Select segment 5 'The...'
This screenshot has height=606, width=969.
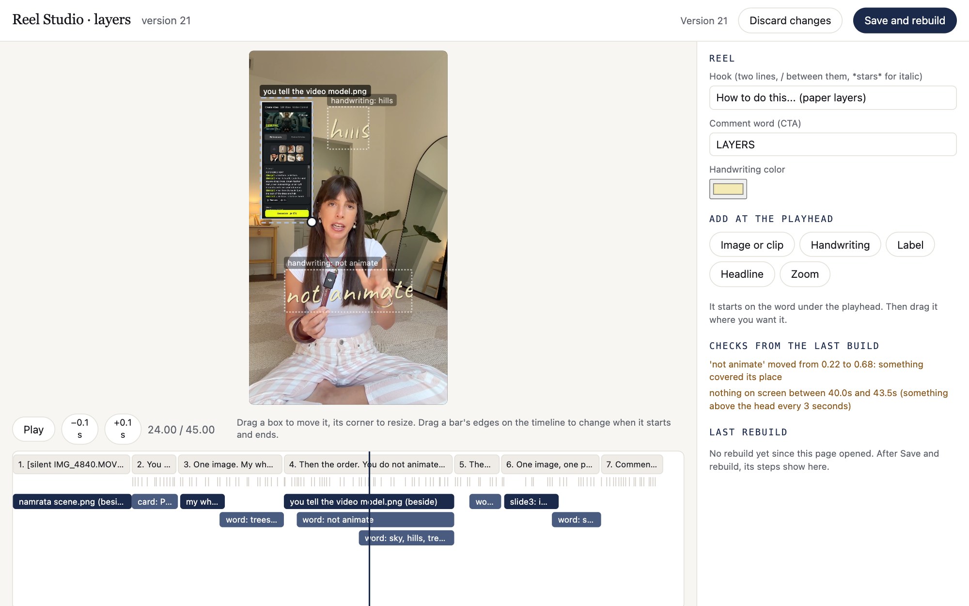coord(476,464)
